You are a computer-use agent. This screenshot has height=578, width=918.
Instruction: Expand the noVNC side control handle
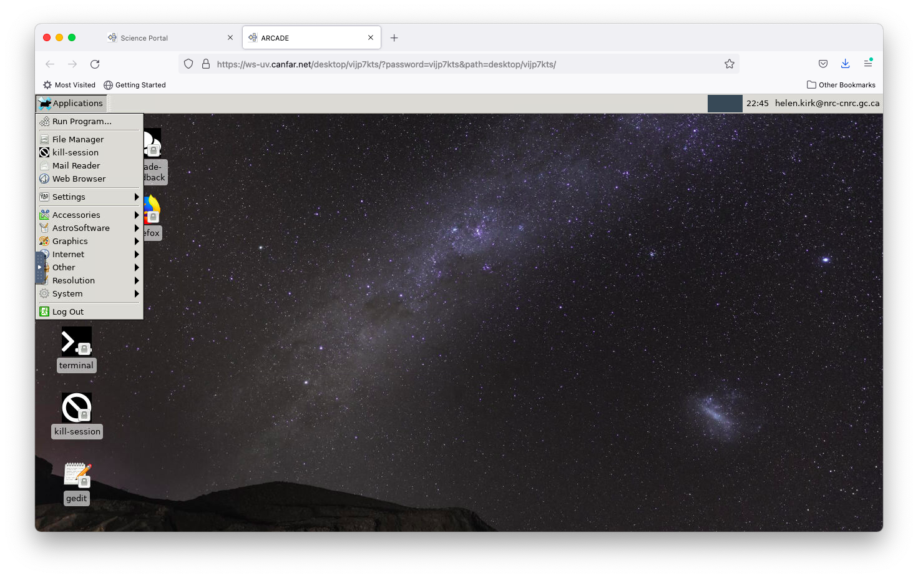(x=39, y=267)
